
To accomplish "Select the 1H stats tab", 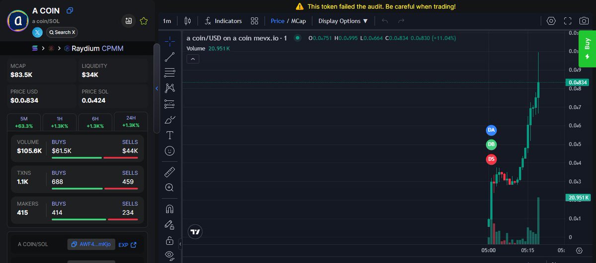I will 60,122.
